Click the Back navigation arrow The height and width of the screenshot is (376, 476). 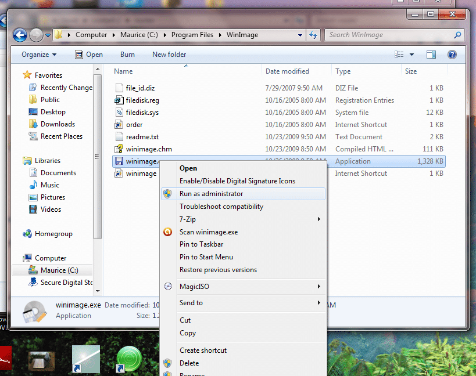click(20, 35)
